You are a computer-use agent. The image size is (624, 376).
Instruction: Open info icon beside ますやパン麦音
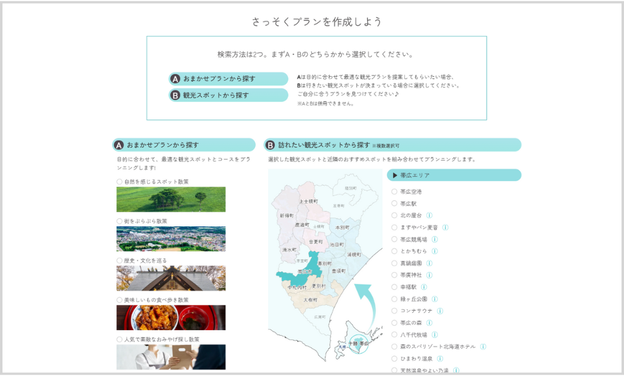[x=445, y=228]
